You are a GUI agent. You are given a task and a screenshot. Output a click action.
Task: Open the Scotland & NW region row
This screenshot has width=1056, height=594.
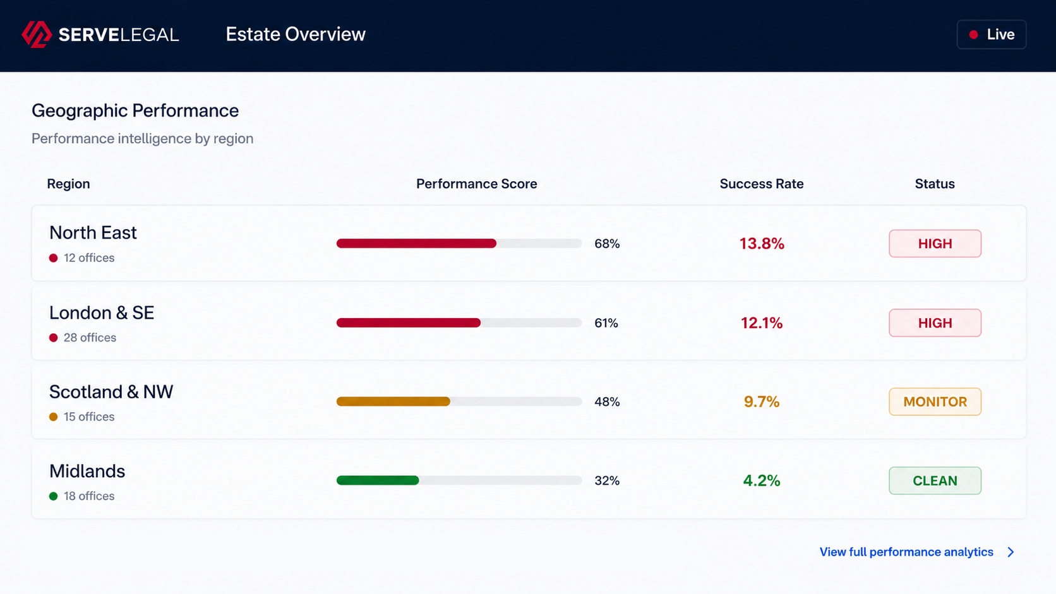[529, 402]
